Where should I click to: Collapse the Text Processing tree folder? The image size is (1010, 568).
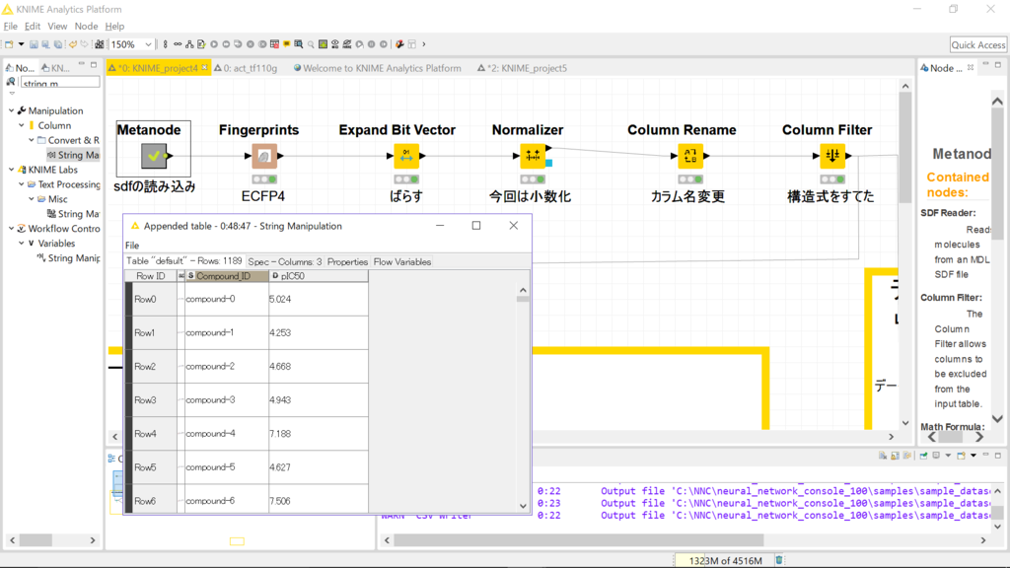click(22, 184)
